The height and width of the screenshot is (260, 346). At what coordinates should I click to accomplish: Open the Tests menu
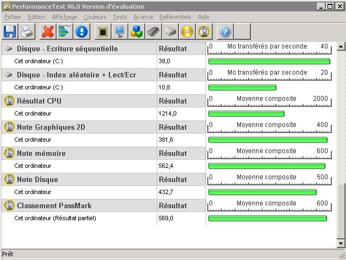point(120,17)
